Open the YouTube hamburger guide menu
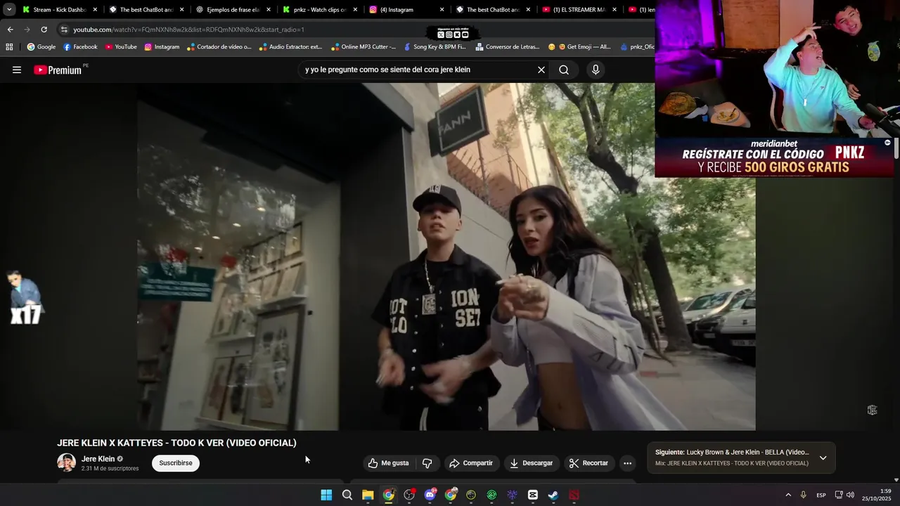Viewport: 900px width, 506px height. tap(17, 70)
